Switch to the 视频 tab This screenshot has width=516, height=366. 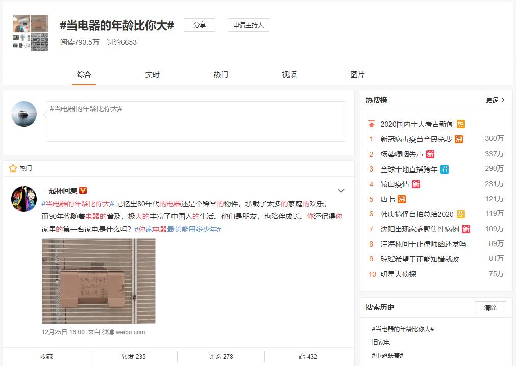click(288, 75)
